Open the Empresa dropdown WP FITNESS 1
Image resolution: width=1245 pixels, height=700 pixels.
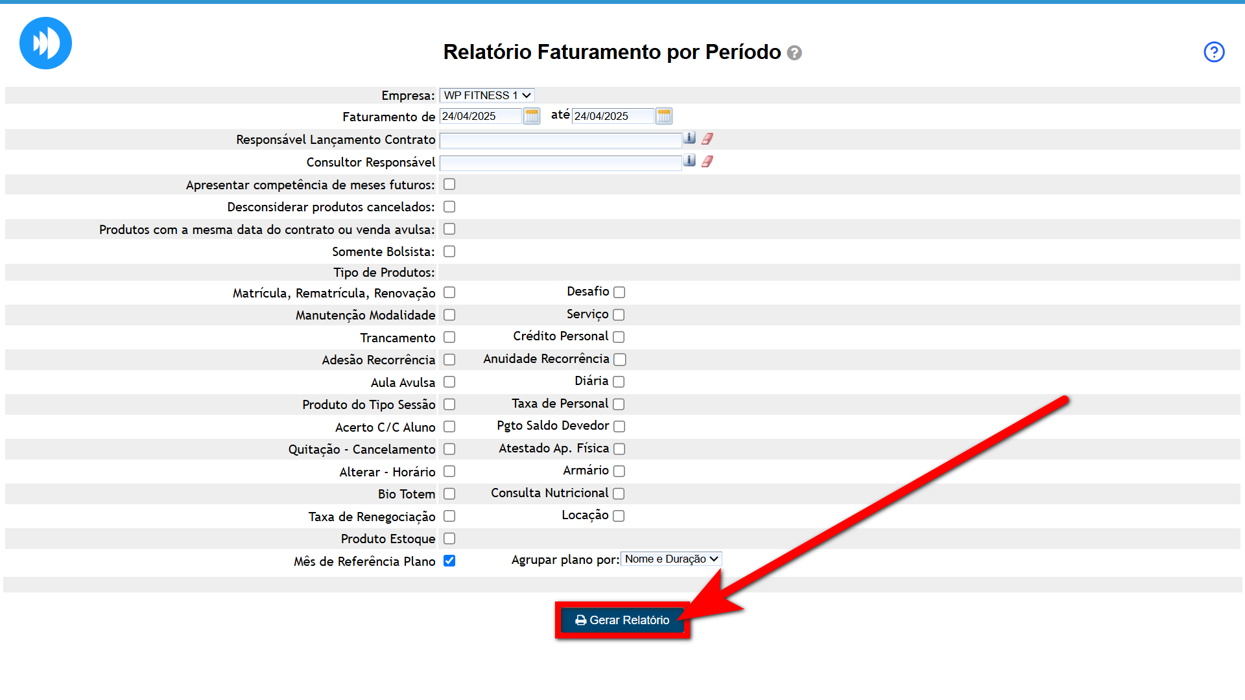pos(487,95)
